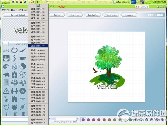Select the curled wave shape

(x=6, y=66)
